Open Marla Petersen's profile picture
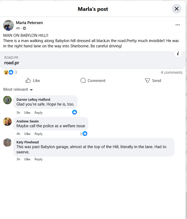Image resolution: width=187 pixels, height=219 pixels. (x=8, y=25)
